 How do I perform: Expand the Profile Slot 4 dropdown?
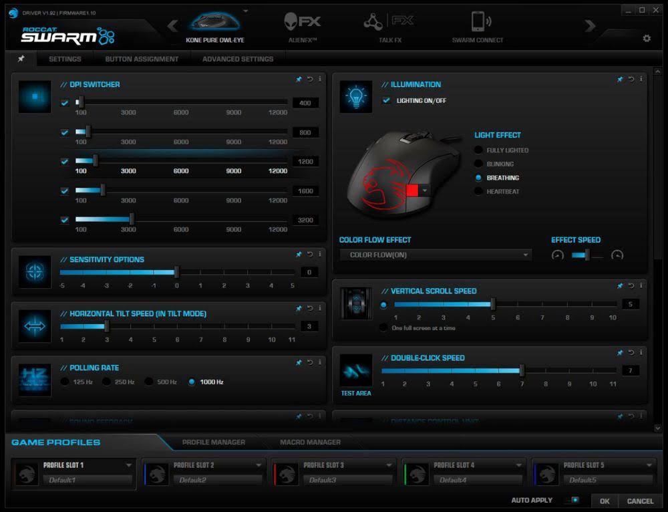[519, 465]
